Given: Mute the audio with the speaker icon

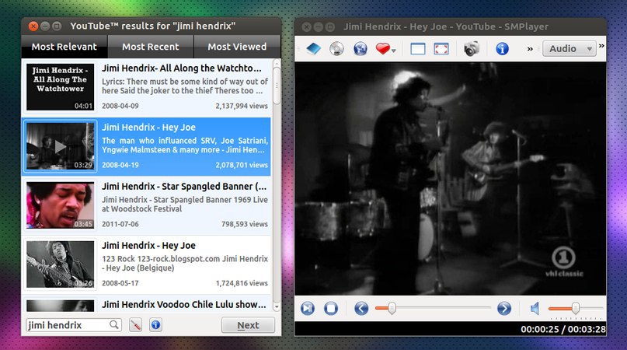Looking at the screenshot, I should pyautogui.click(x=535, y=309).
